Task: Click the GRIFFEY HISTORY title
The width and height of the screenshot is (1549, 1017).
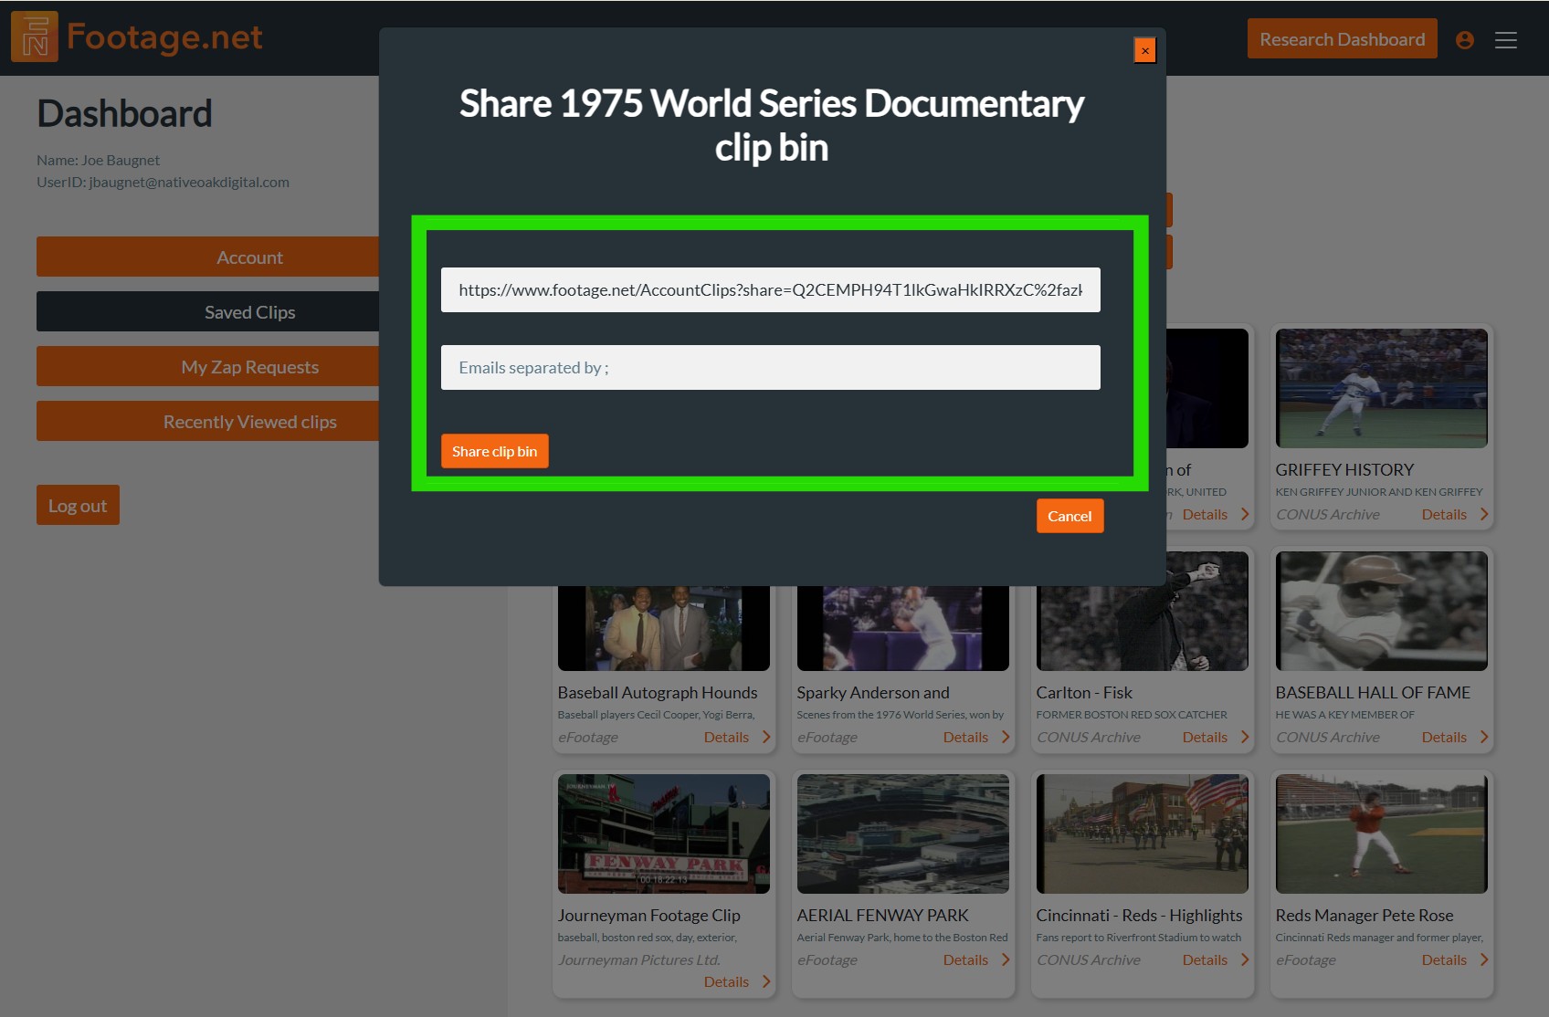Action: tap(1344, 470)
